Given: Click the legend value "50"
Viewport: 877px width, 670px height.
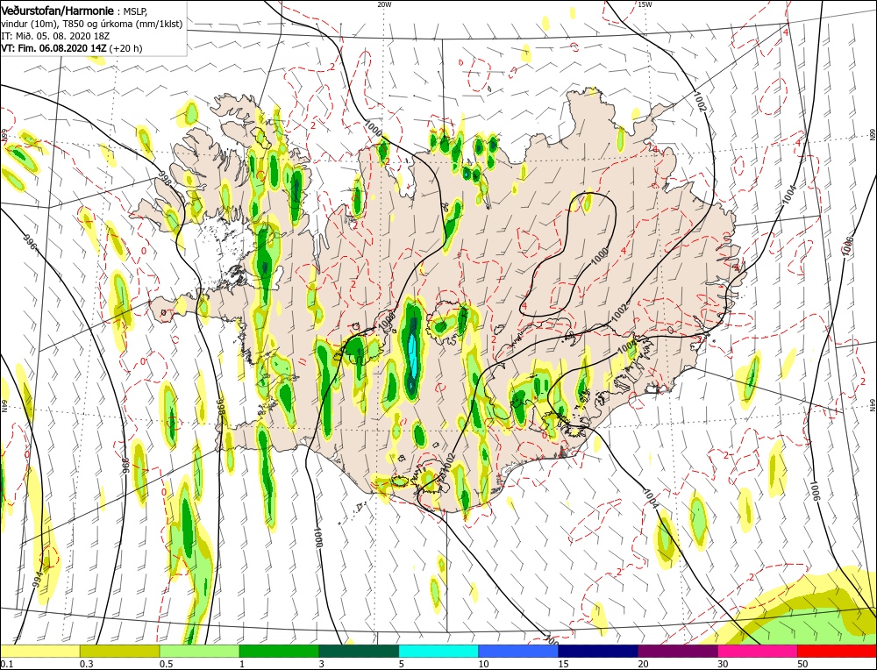Looking at the screenshot, I should click(802, 663).
